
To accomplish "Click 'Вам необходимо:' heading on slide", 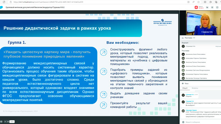I will [123, 43].
